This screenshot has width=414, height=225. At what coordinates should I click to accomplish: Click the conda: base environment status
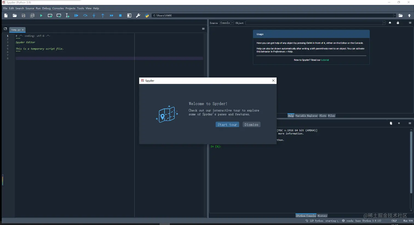(x=361, y=221)
